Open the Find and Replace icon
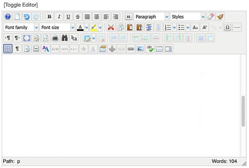The width and height of the screenshot is (249, 168). coord(74,38)
